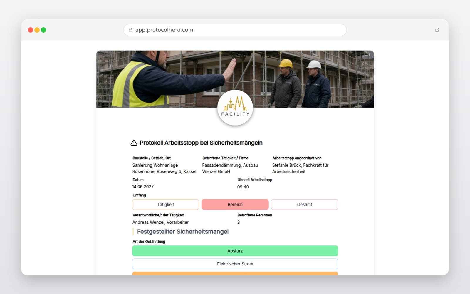Image resolution: width=470 pixels, height=294 pixels.
Task: Click the red close window dot
Action: click(31, 30)
